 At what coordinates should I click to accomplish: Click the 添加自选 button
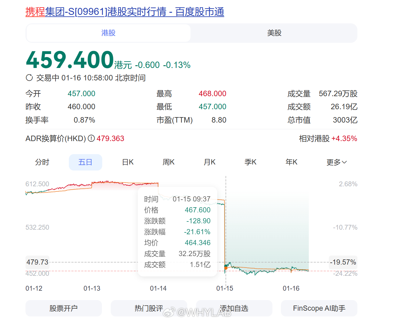click(x=234, y=308)
